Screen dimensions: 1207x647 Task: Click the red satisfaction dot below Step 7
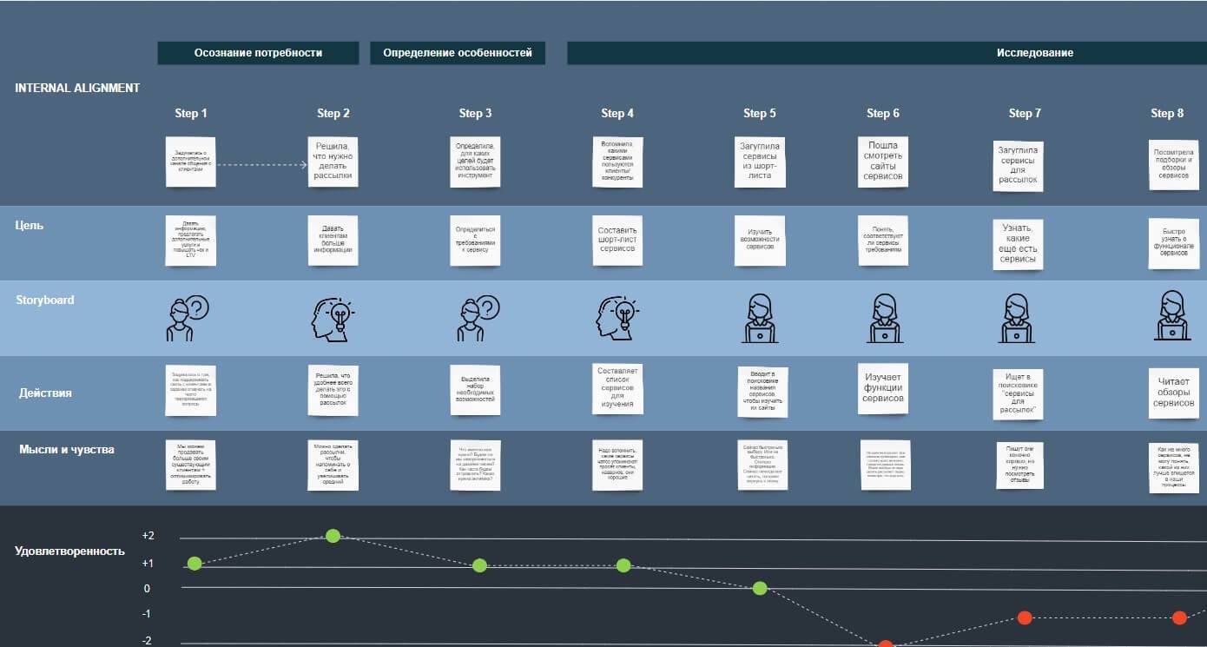pos(1024,617)
